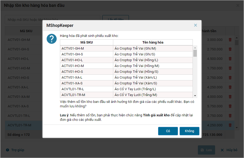Close the MShopKeeper dialog with X icon

(x=195, y=25)
